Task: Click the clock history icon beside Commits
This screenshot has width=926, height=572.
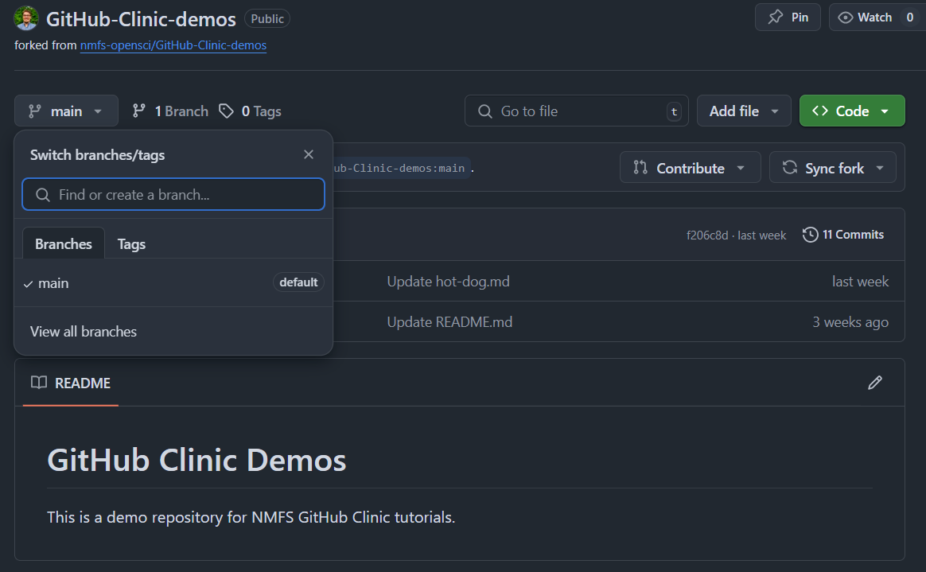Action: pos(810,235)
